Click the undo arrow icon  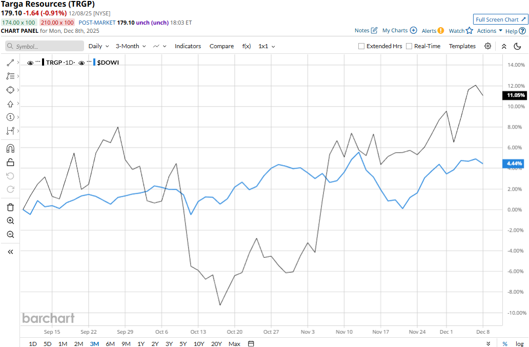pyautogui.click(x=10, y=176)
